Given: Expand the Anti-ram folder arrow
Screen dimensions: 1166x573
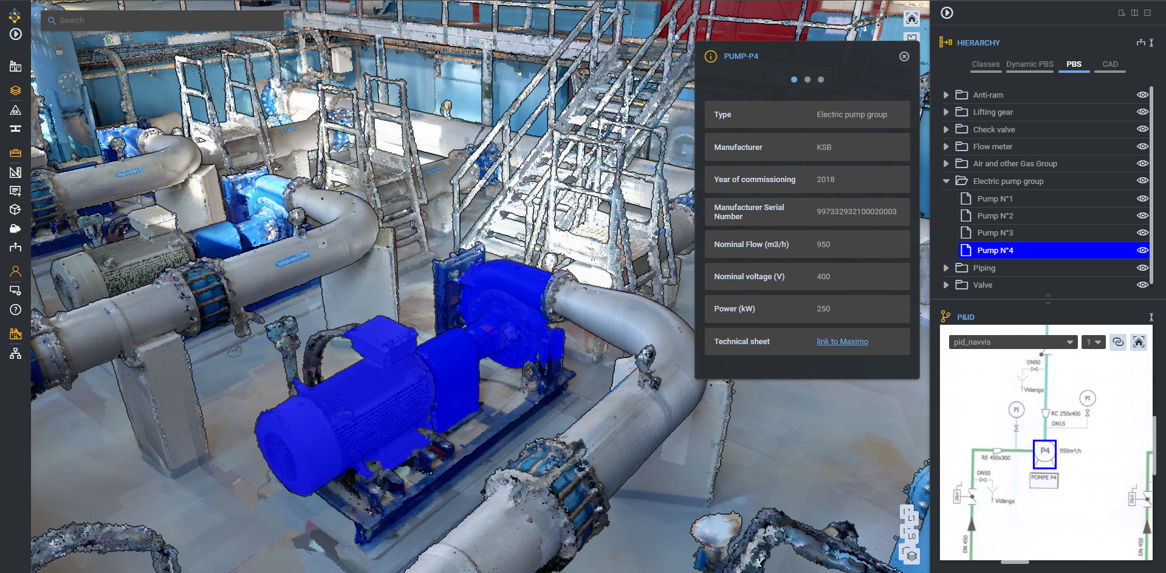Looking at the screenshot, I should (946, 95).
